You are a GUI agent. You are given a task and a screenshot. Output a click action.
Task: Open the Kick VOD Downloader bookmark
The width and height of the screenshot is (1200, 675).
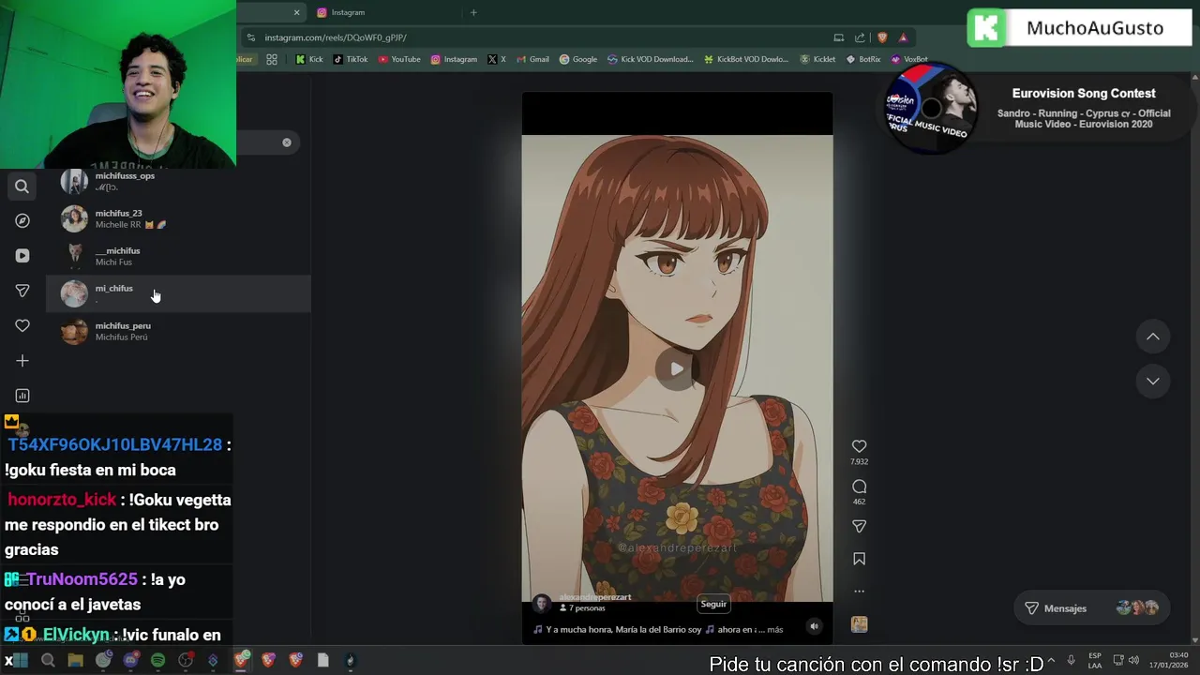coord(651,59)
